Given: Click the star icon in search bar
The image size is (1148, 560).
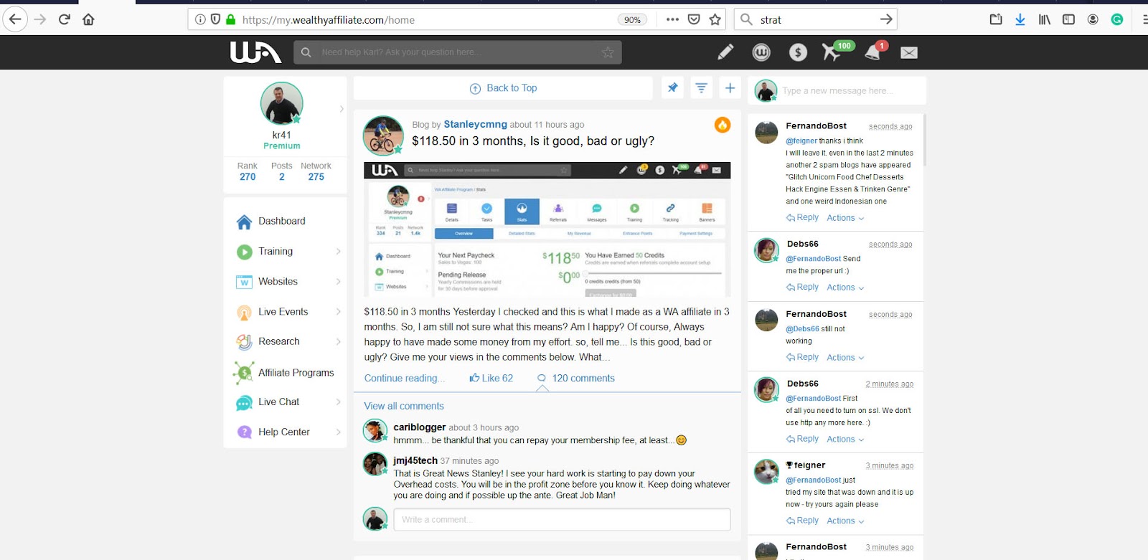Looking at the screenshot, I should pos(608,52).
